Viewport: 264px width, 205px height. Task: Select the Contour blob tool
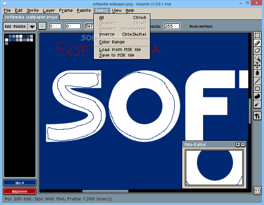pyautogui.click(x=257, y=96)
